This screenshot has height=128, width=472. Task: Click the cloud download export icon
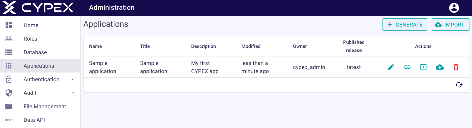pos(440,67)
